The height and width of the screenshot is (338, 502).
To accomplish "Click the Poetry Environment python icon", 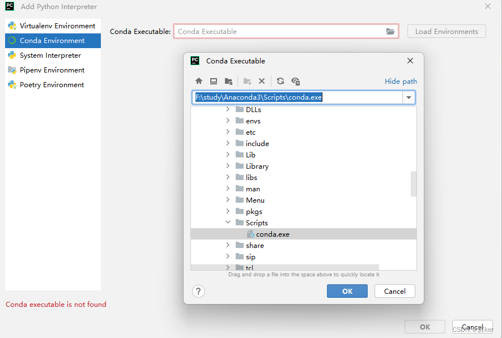I will click(x=12, y=85).
